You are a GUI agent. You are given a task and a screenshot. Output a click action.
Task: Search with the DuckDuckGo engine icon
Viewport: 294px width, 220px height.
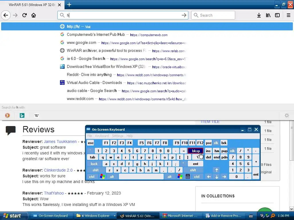pos(7,115)
